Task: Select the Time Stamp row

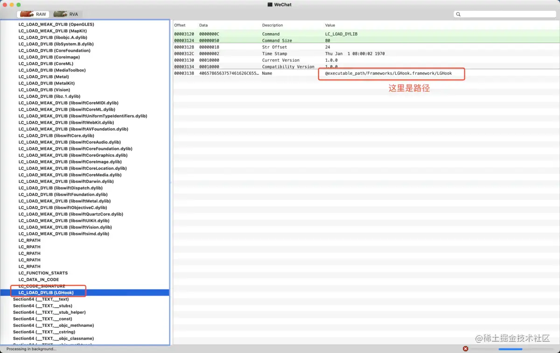Action: (x=366, y=53)
